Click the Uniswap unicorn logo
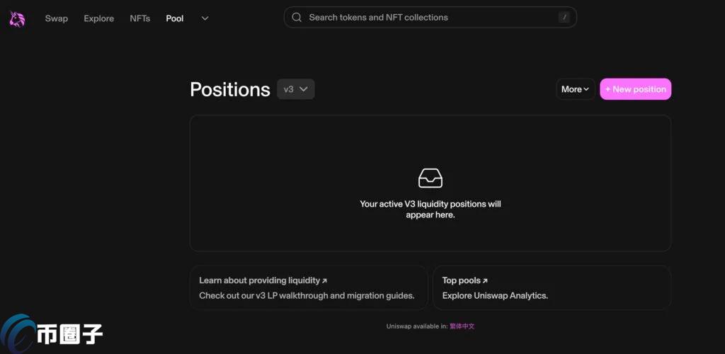This screenshot has width=725, height=354. 17,19
